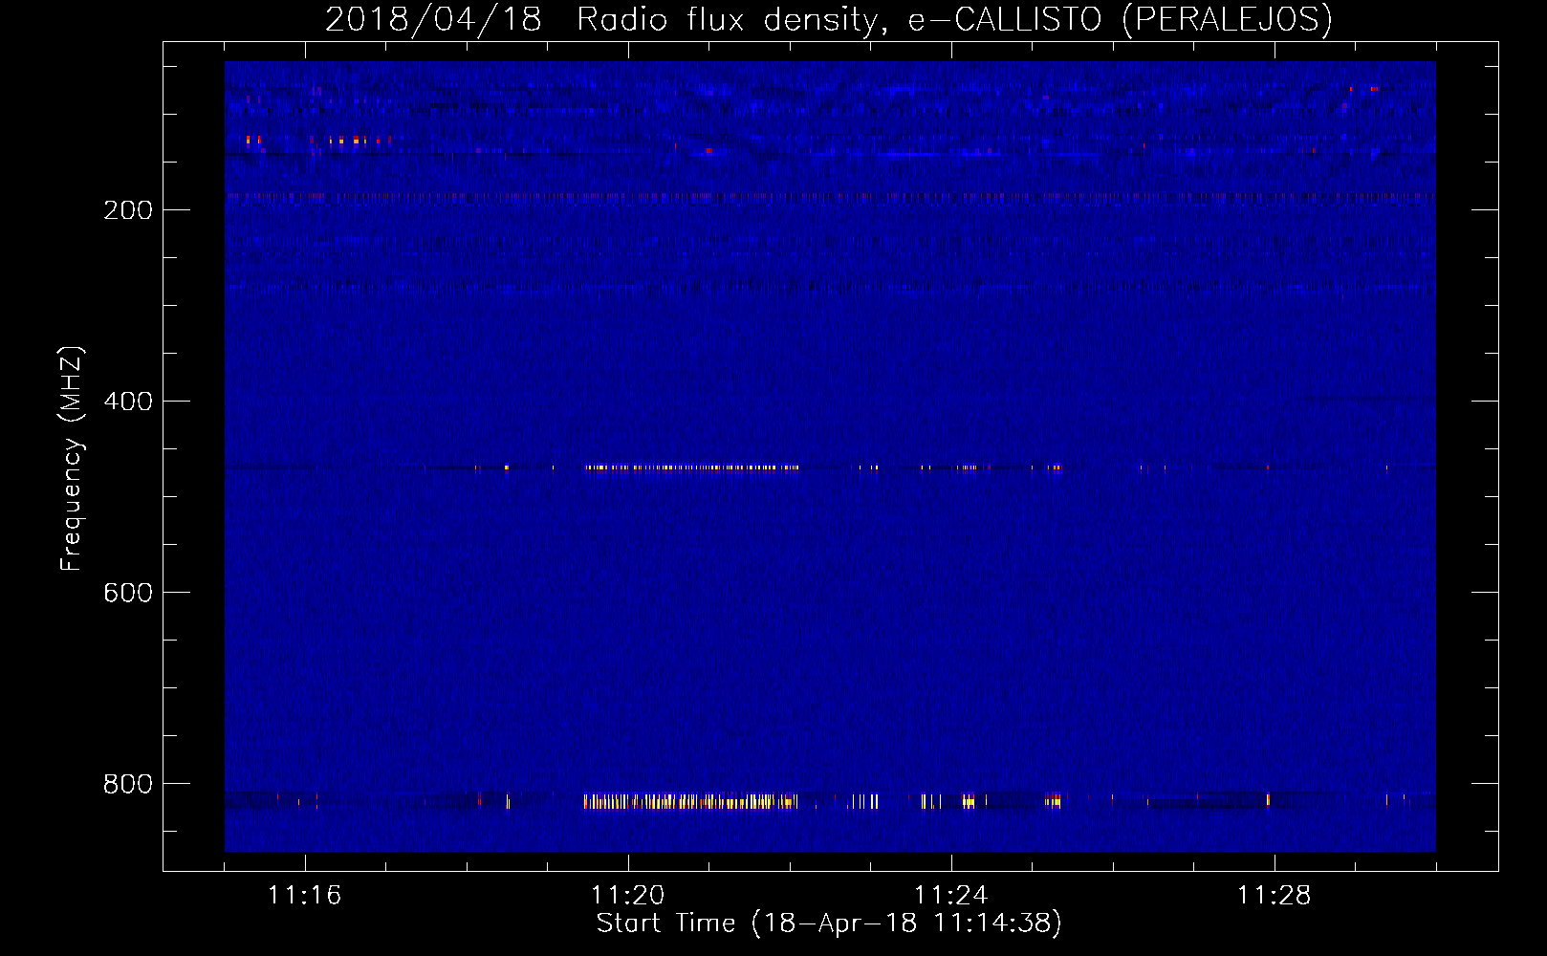Screen dimensions: 1547x956
Task: Click the 11:28 time tick label
Action: click(x=1275, y=896)
